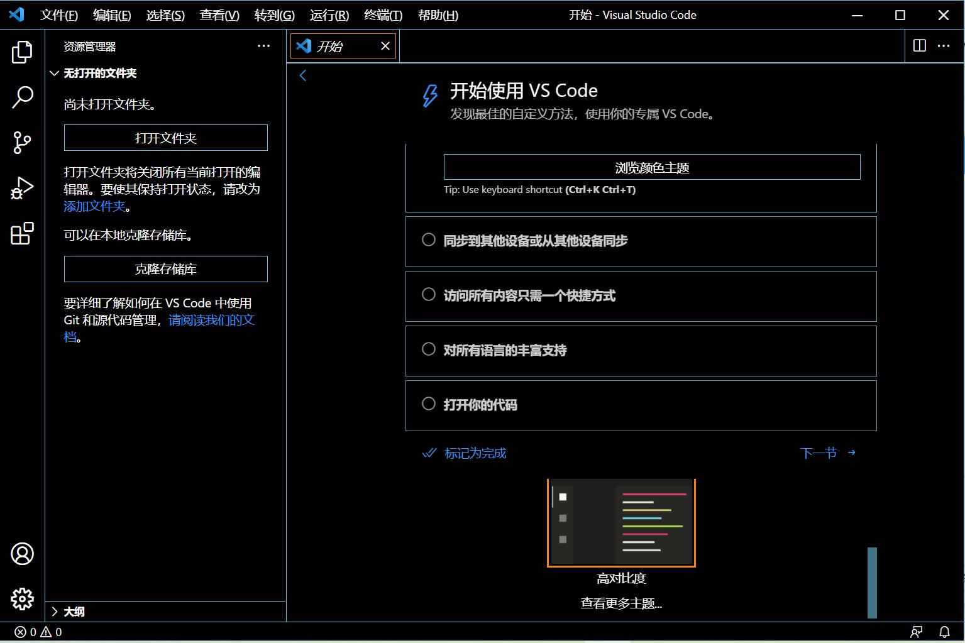This screenshot has width=965, height=643.
Task: Open the 文件(F) menu
Action: click(x=59, y=15)
